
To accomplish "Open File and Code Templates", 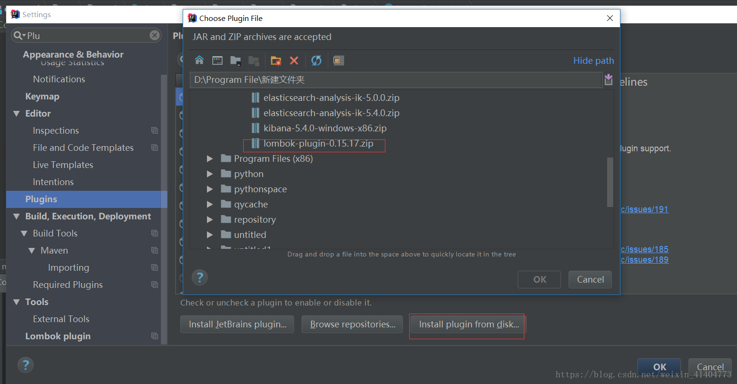I will (83, 148).
